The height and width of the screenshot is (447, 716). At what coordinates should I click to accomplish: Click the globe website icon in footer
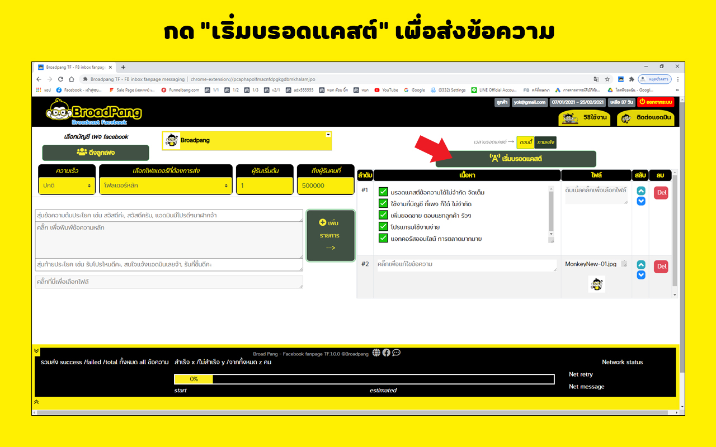[x=376, y=353]
